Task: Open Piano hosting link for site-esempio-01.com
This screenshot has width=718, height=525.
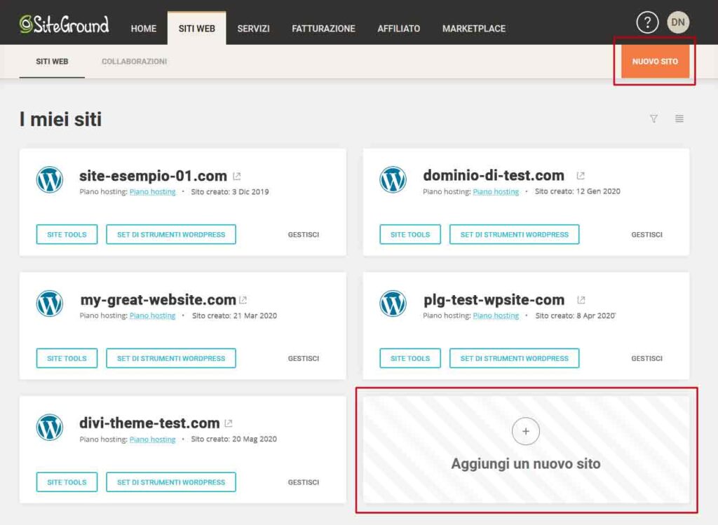Action: (x=152, y=192)
